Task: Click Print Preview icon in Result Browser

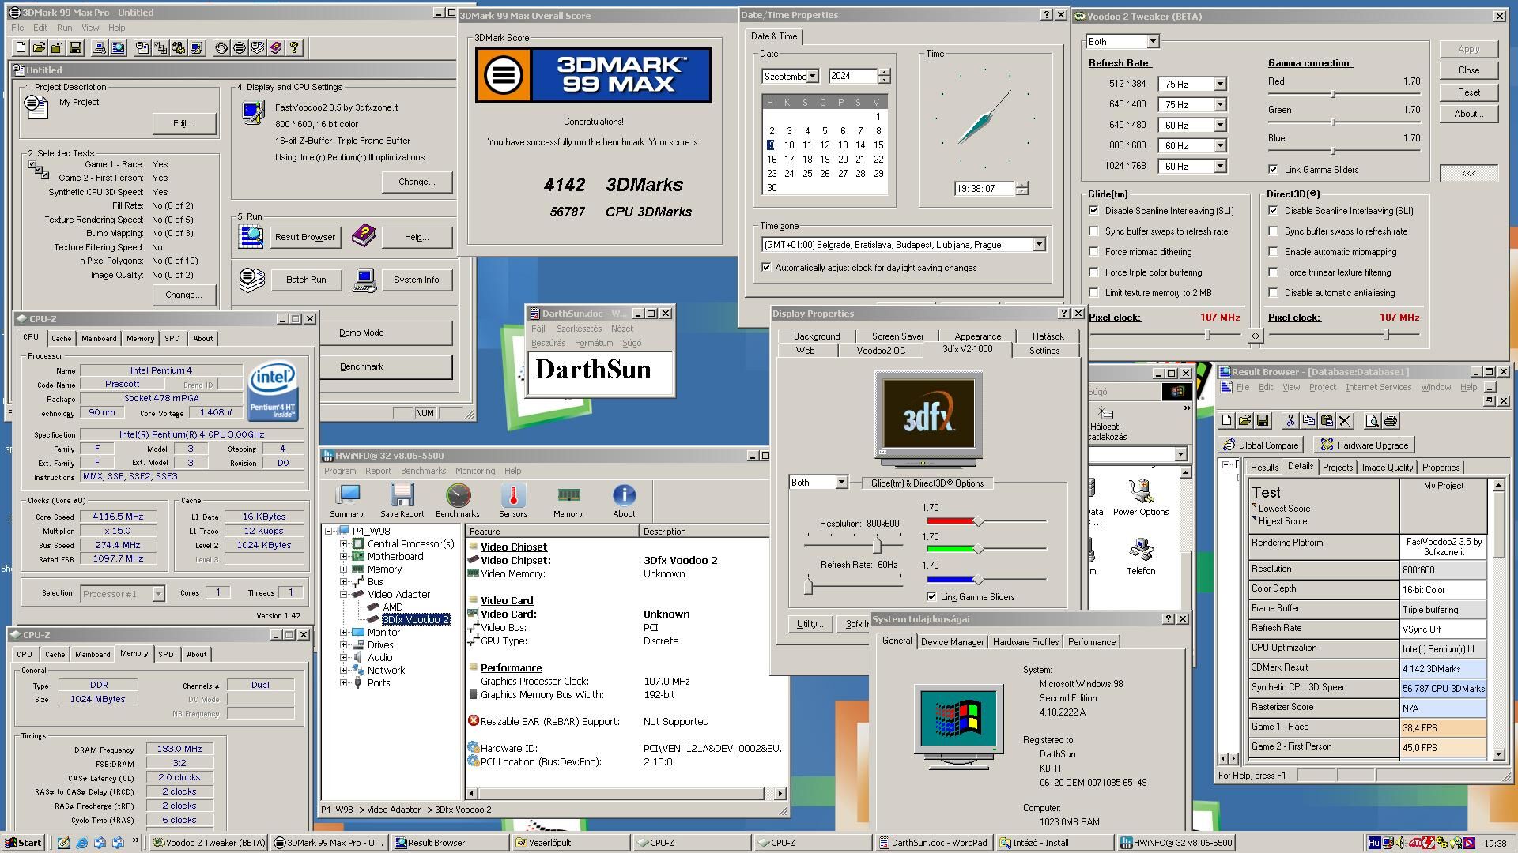Action: pyautogui.click(x=1372, y=421)
